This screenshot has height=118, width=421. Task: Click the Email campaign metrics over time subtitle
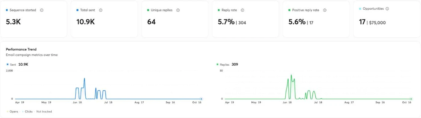pos(32,55)
